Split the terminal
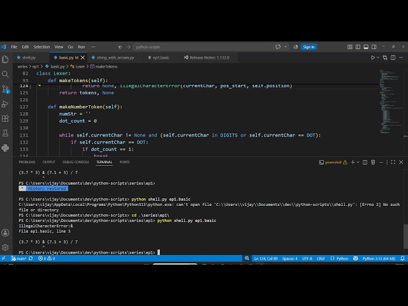The width and height of the screenshot is (408, 306). 365,162
